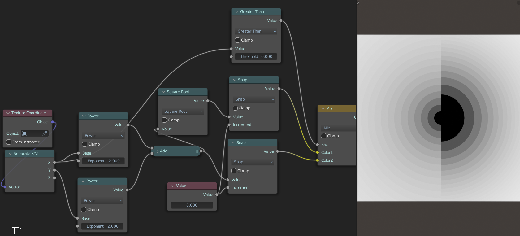Viewport: 520px width, 236px height.
Task: Enable Clamp on the Greater Than node
Action: pyautogui.click(x=238, y=40)
